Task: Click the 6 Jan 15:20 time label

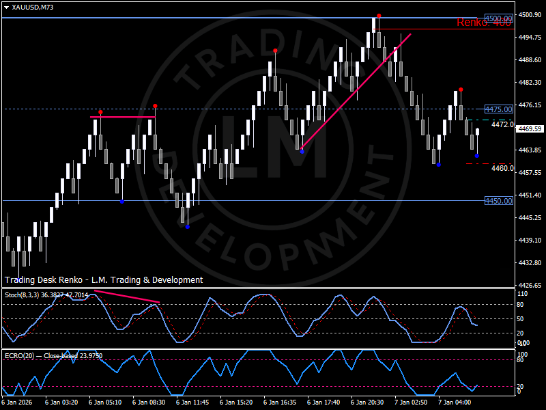Action: point(236,402)
